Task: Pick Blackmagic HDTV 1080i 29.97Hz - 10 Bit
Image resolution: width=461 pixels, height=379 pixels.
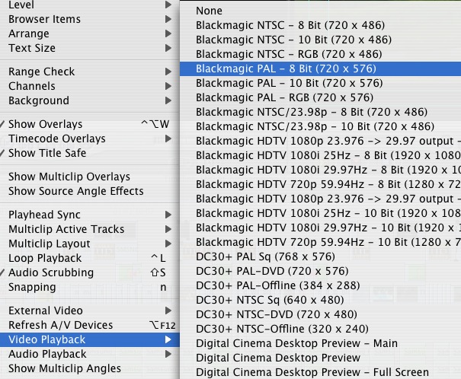Action: click(x=321, y=228)
